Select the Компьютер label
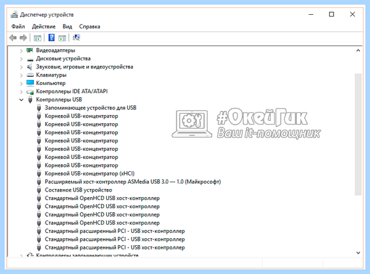 point(51,83)
